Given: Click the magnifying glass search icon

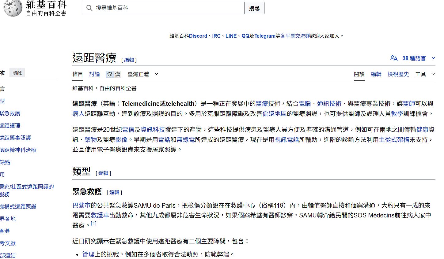Looking at the screenshot, I should pos(89,8).
